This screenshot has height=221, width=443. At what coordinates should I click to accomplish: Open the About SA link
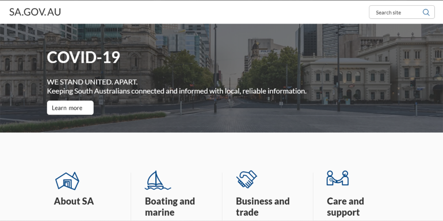pos(74,201)
